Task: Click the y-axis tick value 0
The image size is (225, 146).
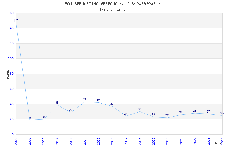Action: (13, 135)
